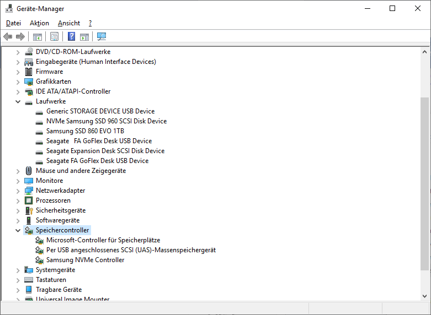Expand the Monitore node
This screenshot has width=431, height=315.
[x=18, y=181]
